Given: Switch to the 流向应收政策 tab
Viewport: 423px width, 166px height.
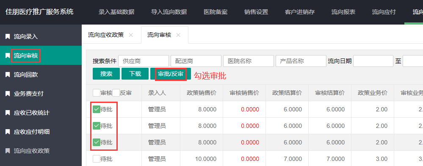Looking at the screenshot, I should point(106,35).
